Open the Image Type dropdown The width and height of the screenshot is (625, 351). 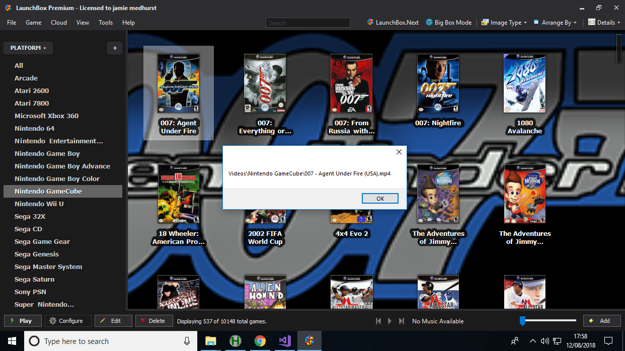(x=504, y=22)
